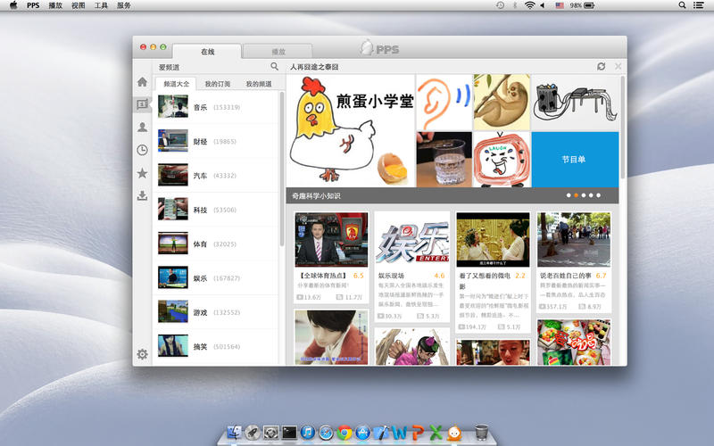This screenshot has height=446, width=714.
Task: Open the 服务 menu in menu bar
Action: tap(124, 5)
